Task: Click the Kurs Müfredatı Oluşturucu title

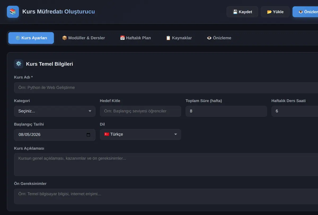Action: click(59, 12)
